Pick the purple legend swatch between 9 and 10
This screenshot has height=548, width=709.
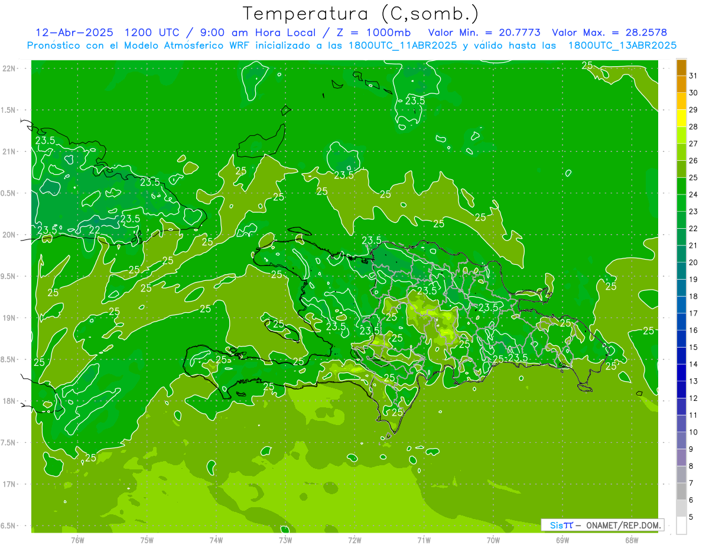(681, 440)
